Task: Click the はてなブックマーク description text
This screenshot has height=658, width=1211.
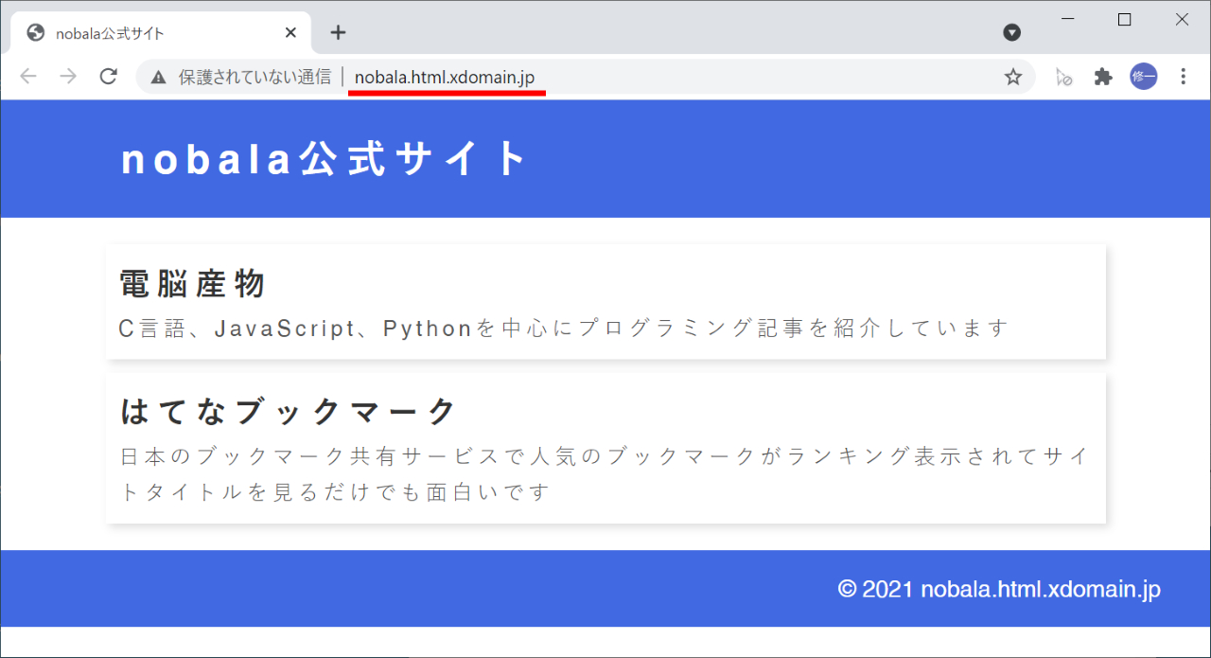Action: [x=605, y=474]
